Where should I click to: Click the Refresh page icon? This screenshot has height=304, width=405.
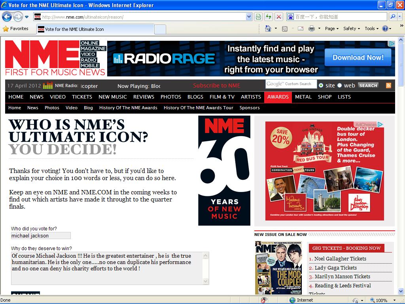(269, 17)
